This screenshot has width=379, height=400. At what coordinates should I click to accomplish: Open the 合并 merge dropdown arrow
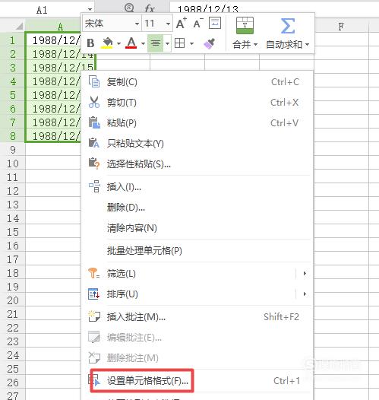[x=255, y=45]
